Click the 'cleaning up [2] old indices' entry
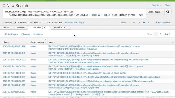The height and width of the screenshot is (98, 175). [87, 73]
